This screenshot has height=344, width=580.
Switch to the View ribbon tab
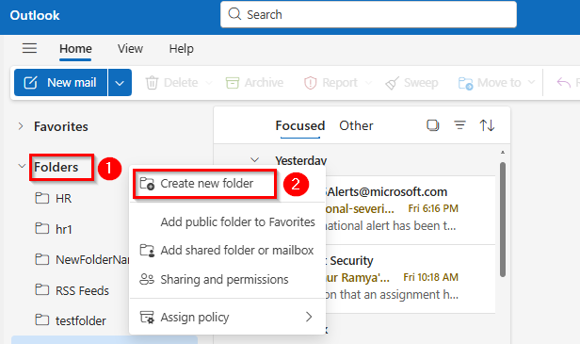click(x=130, y=48)
